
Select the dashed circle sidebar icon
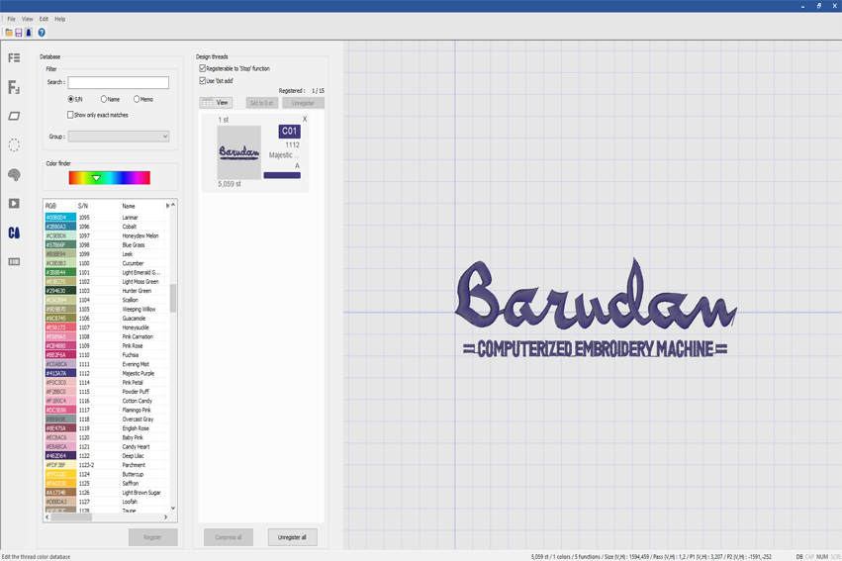(14, 145)
